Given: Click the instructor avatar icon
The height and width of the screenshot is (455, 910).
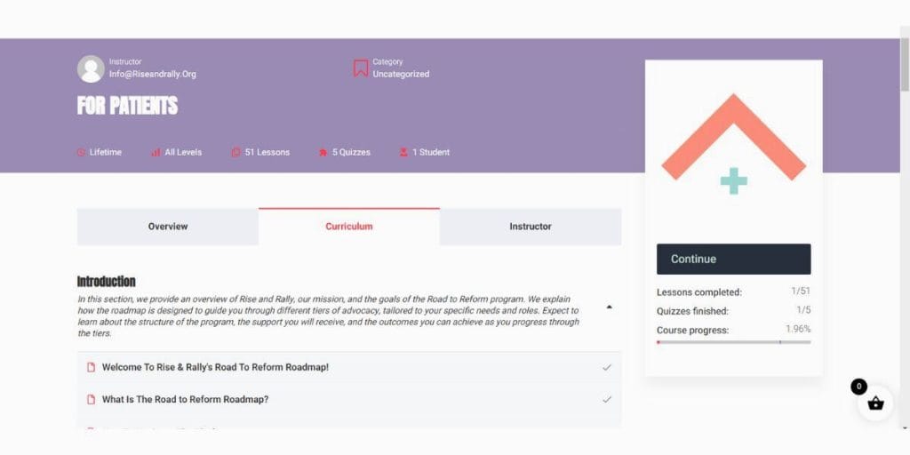Looking at the screenshot, I should [x=91, y=69].
